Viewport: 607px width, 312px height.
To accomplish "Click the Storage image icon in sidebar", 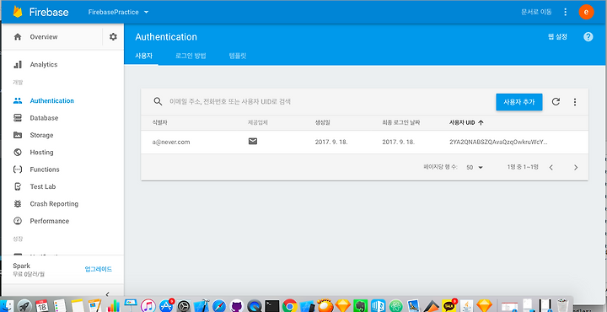I will coord(18,135).
